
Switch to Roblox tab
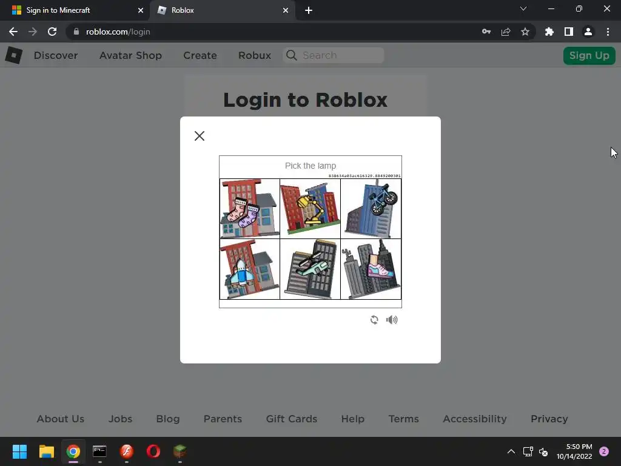tap(222, 10)
